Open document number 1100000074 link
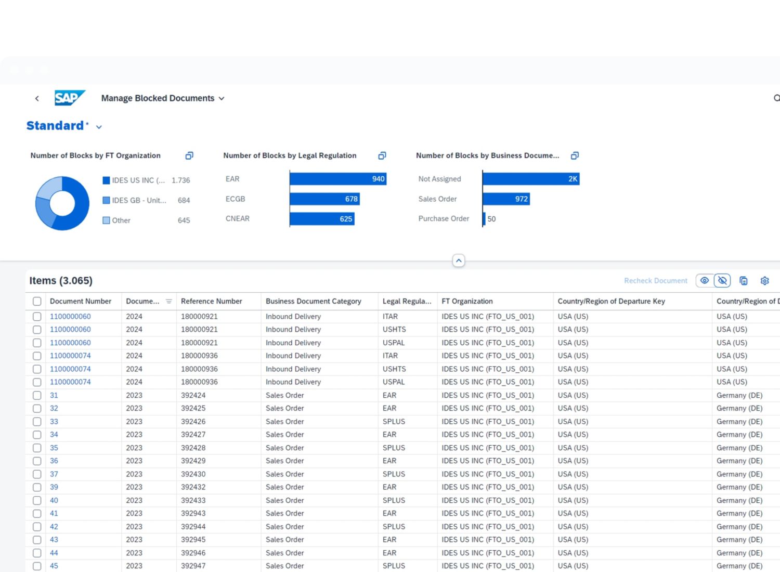Screen dimensions: 780x572 (x=70, y=356)
